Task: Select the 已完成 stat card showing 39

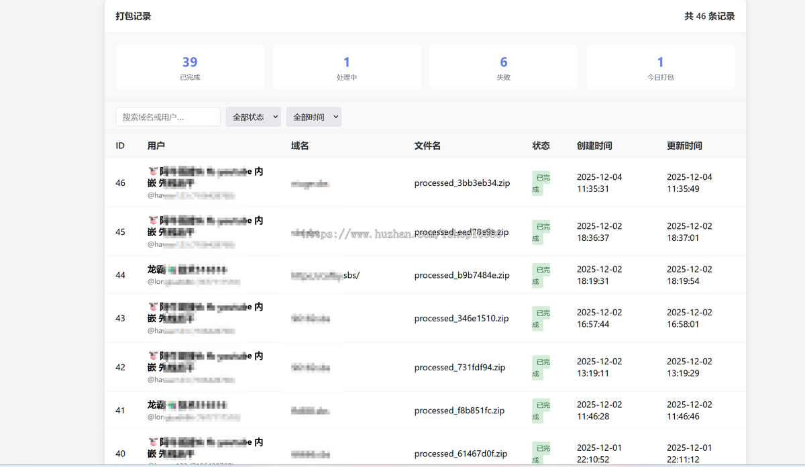Action: pyautogui.click(x=189, y=66)
